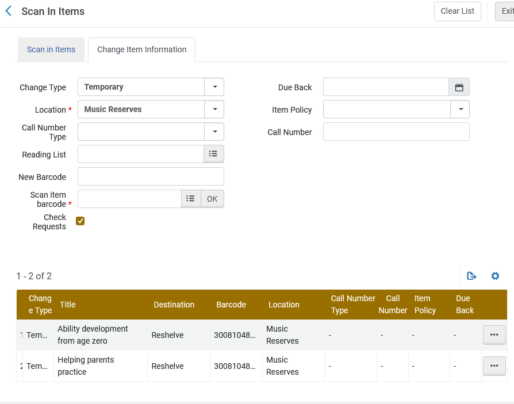The width and height of the screenshot is (514, 404).
Task: Click OK next to Scan item barcode
Action: [212, 198]
